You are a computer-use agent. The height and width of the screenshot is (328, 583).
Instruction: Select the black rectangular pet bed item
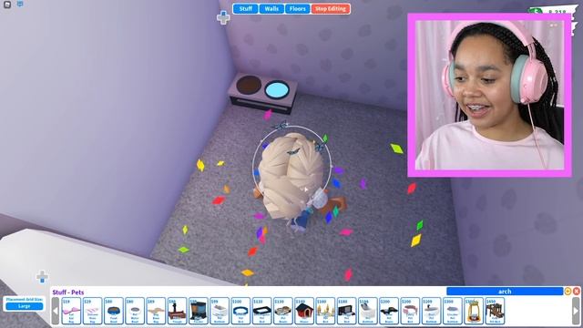pyautogui.click(x=261, y=311)
